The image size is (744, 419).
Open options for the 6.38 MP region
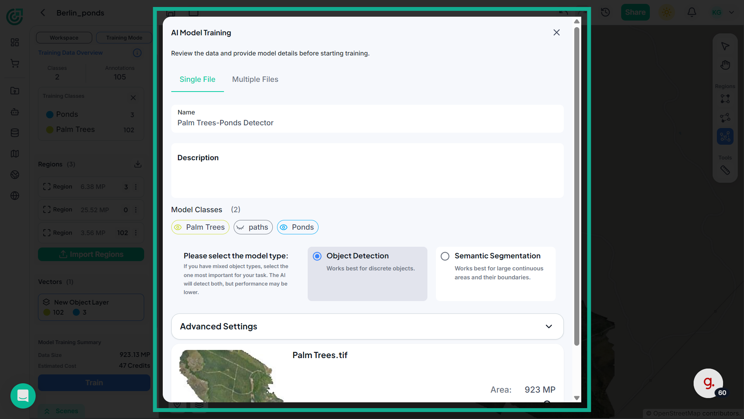click(136, 187)
